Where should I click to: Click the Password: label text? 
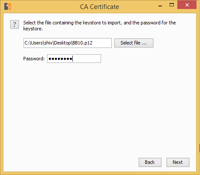[34, 59]
